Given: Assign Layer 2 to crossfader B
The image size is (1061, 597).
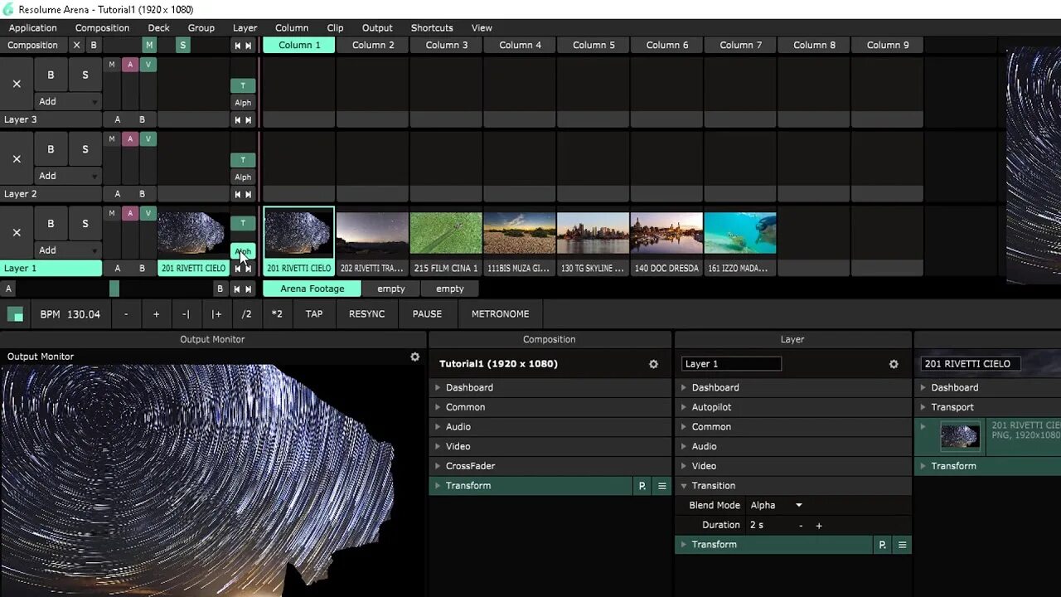Looking at the screenshot, I should coord(142,194).
